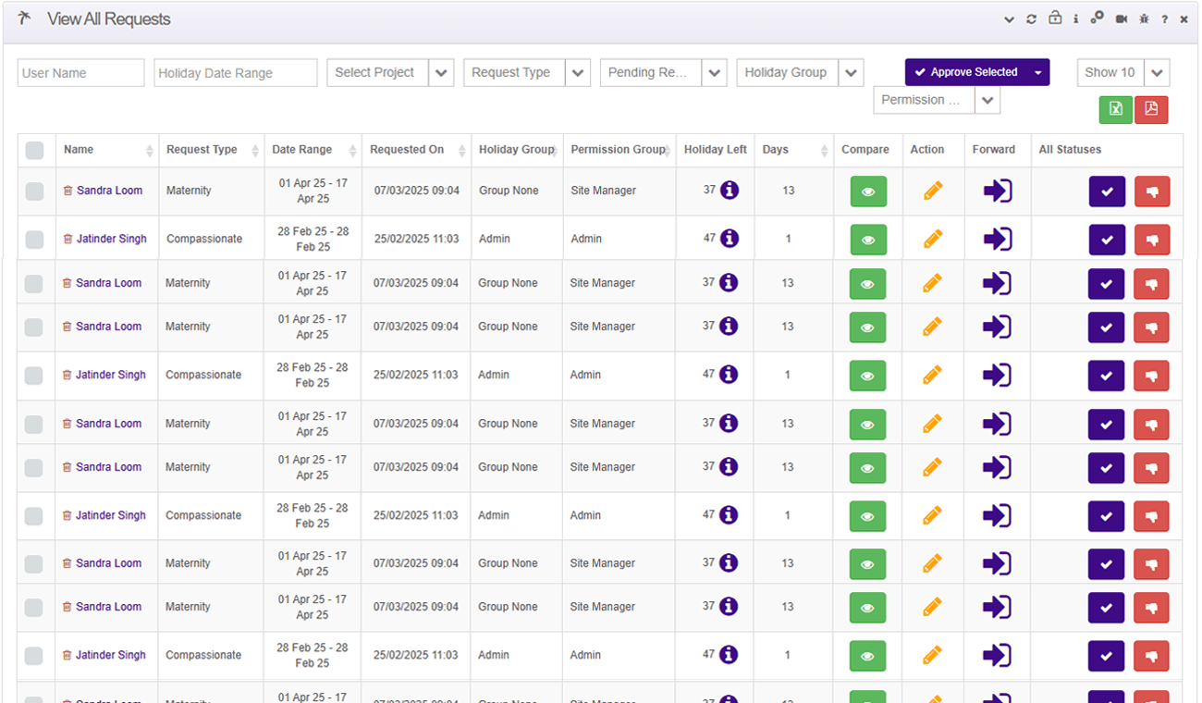1202x703 pixels.
Task: Select the checkbox on the first request row
Action: 35,191
